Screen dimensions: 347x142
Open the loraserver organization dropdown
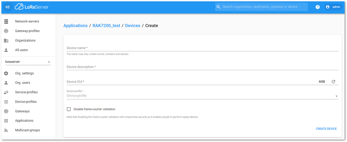click(x=28, y=62)
